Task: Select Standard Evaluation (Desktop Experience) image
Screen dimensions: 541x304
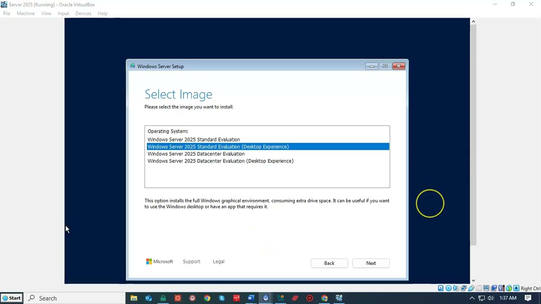Action: click(268, 147)
